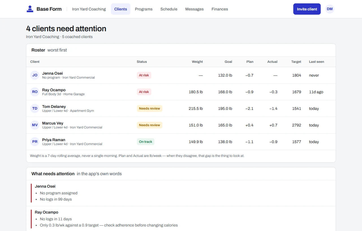This screenshot has width=362, height=231.
Task: Click Priya Raman's PR avatar
Action: (35, 142)
